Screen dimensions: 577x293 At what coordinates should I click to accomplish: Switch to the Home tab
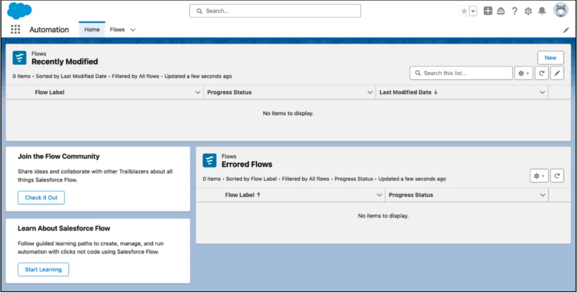(92, 30)
